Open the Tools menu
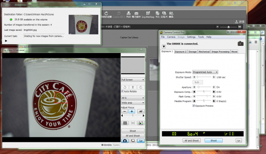266x154 pixels. point(201,37)
